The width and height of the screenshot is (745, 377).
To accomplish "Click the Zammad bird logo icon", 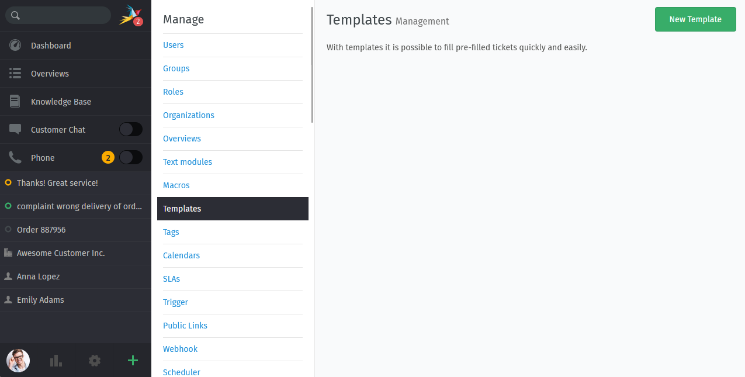I will tap(130, 15).
